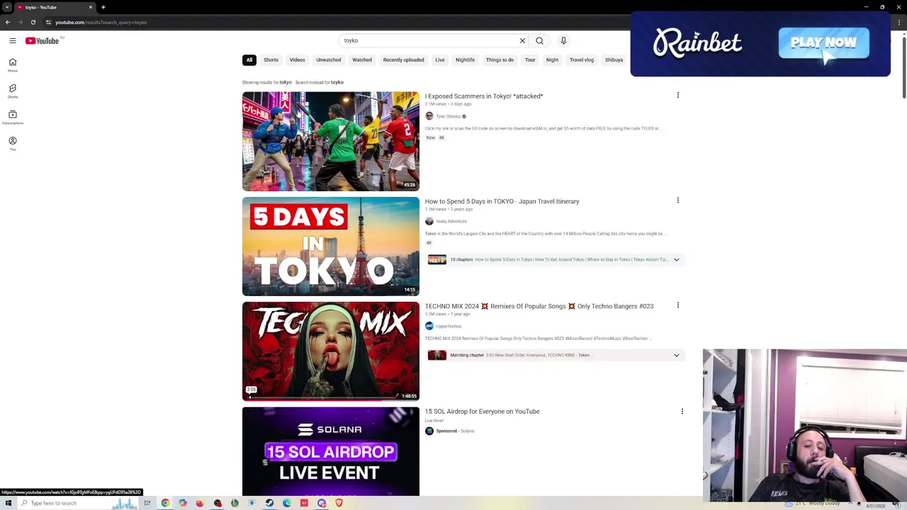
Task: Select the All filter chip
Action: (x=249, y=60)
